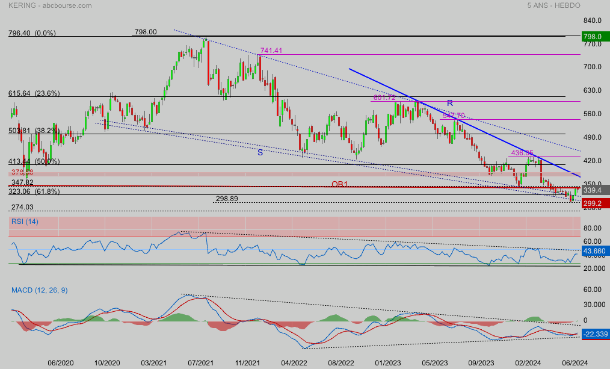Click the 20.000 RSI axis value

pyautogui.click(x=594, y=268)
